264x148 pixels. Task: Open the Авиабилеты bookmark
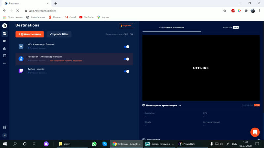35,17
